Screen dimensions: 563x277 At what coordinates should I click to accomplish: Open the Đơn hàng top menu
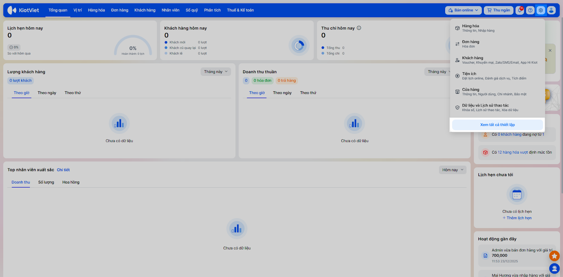pos(120,10)
